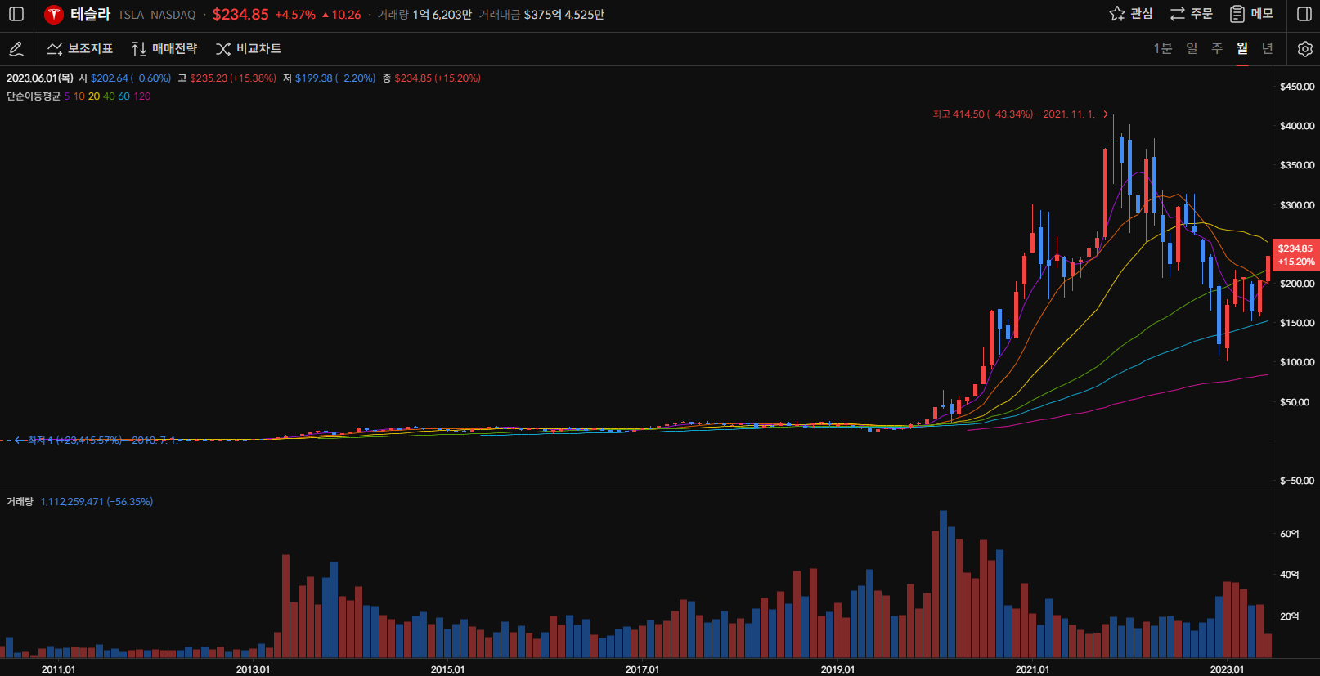Add Tesla to watchlist with star icon
The image size is (1320, 676).
(x=1131, y=14)
